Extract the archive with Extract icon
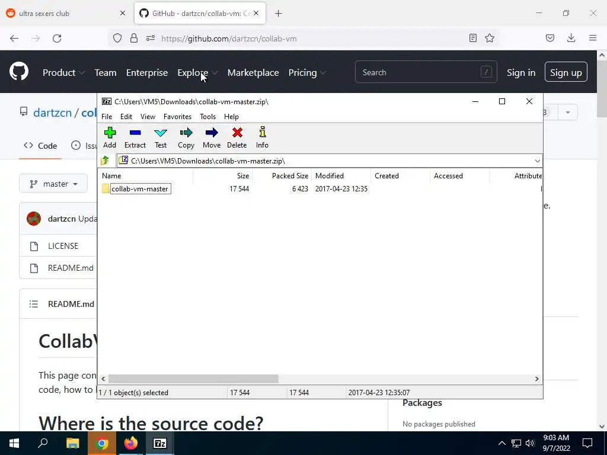The image size is (607, 455). point(135,137)
